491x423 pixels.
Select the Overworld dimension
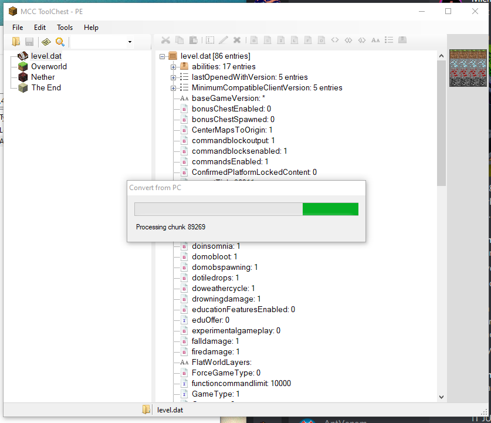[49, 67]
